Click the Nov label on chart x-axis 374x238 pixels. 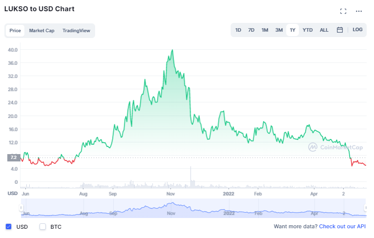tap(171, 194)
